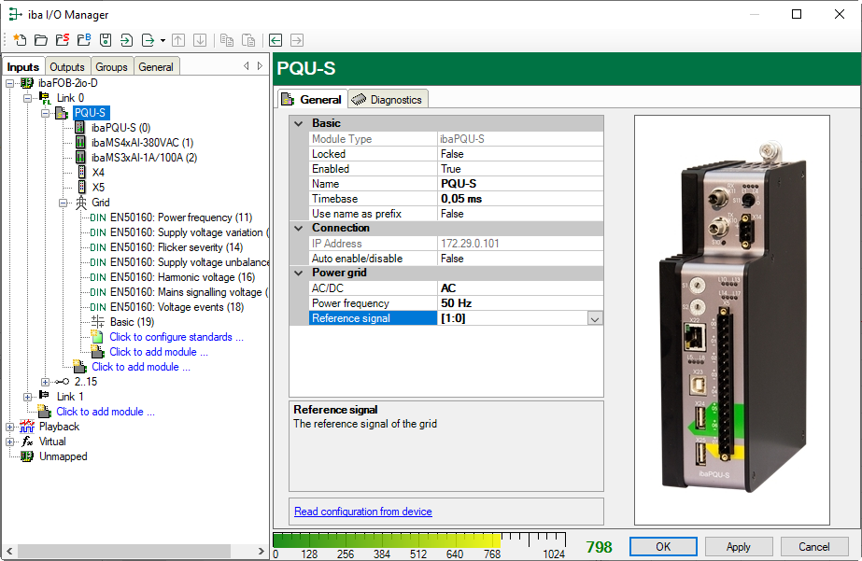Click the green left arrow toolbar icon

coord(276,40)
